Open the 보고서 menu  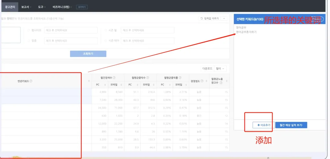(26, 7)
